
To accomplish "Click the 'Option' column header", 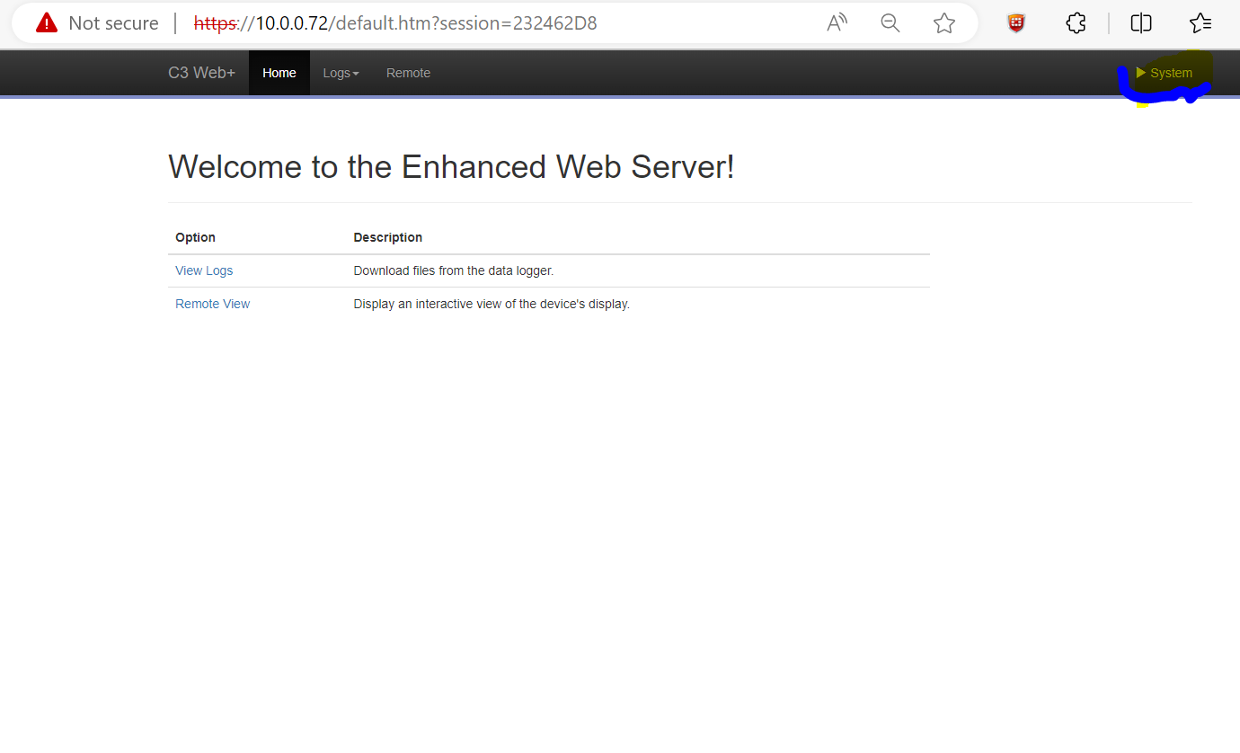I will pyautogui.click(x=195, y=237).
